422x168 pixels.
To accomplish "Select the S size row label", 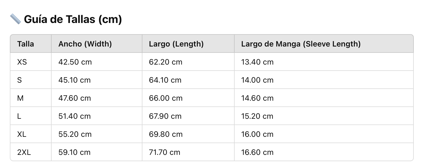I will [19, 80].
